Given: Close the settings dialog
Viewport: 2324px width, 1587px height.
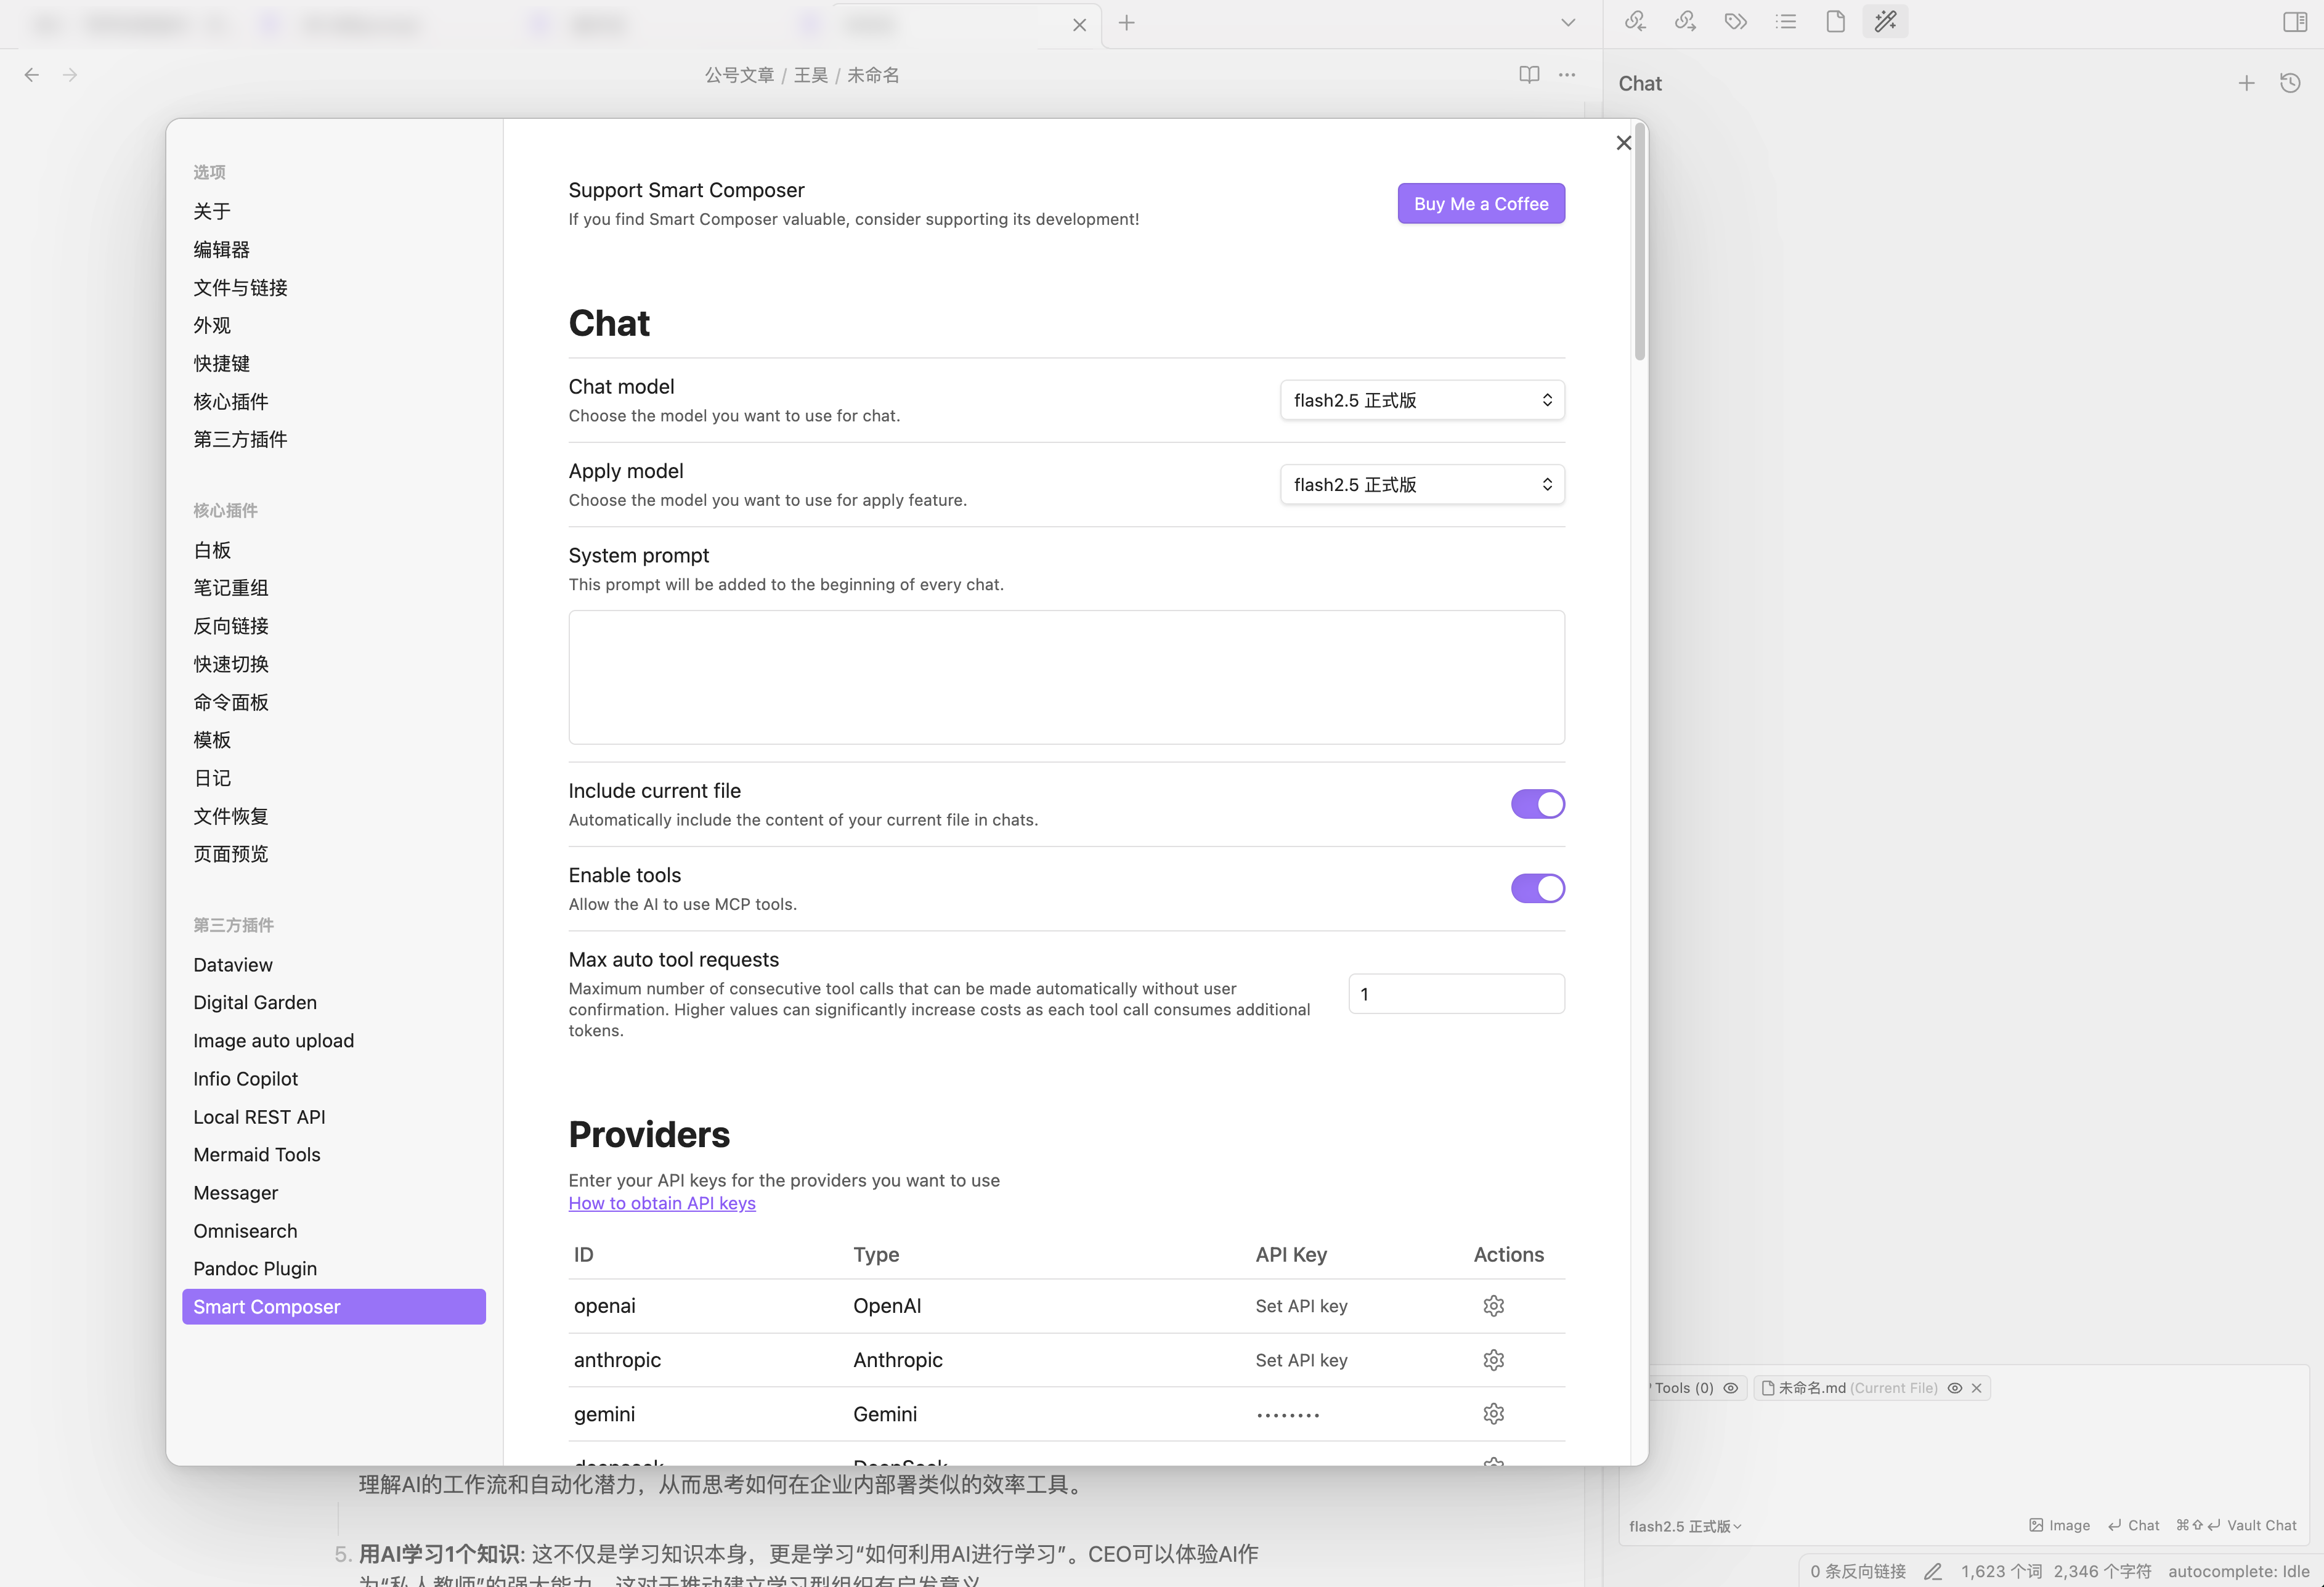Looking at the screenshot, I should [x=1624, y=143].
